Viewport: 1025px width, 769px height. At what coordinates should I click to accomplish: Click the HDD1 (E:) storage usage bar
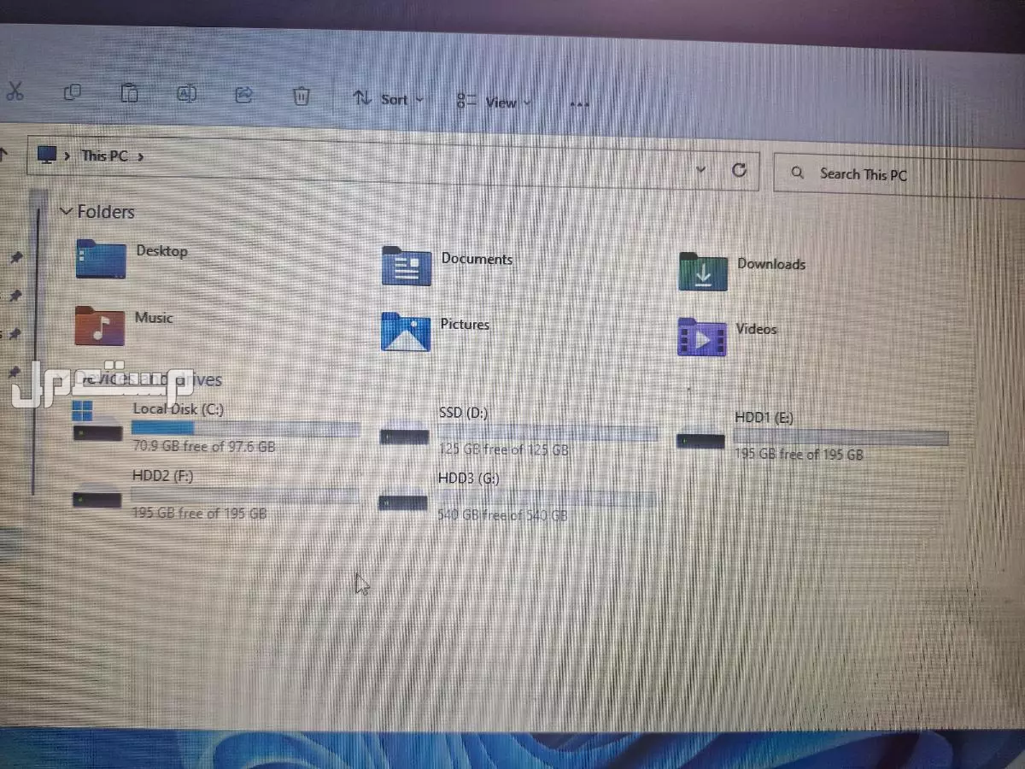(840, 438)
